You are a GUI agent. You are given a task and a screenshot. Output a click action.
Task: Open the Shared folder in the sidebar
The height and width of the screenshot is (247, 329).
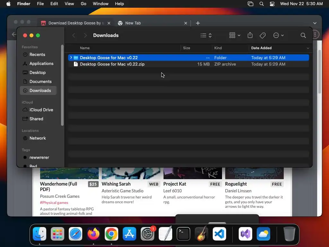[x=36, y=119]
